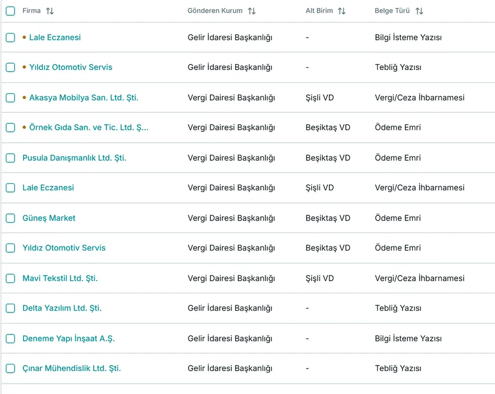Select the Çınar Mühendislik Ltd. Şti. checkbox

(x=10, y=369)
